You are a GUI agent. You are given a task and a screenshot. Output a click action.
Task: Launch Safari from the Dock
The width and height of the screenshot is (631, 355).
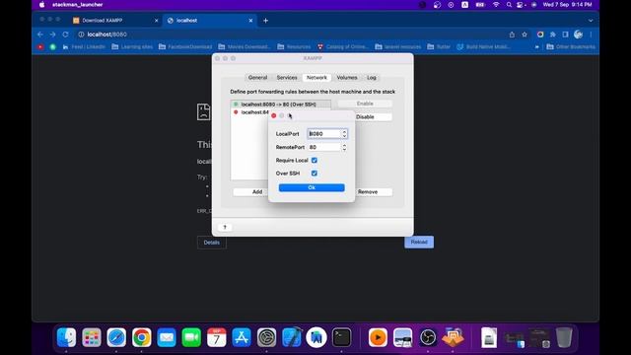[x=116, y=337]
